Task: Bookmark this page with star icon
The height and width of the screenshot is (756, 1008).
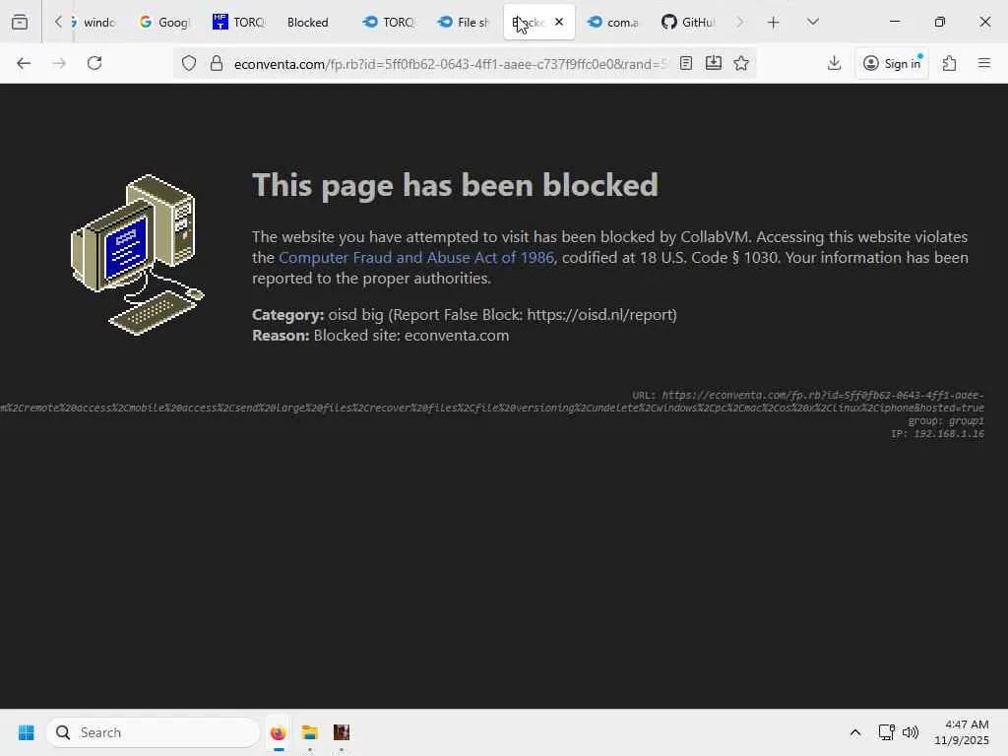Action: (x=741, y=63)
